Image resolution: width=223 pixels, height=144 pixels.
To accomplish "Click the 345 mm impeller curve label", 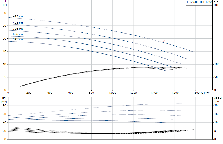I will point(18,39).
